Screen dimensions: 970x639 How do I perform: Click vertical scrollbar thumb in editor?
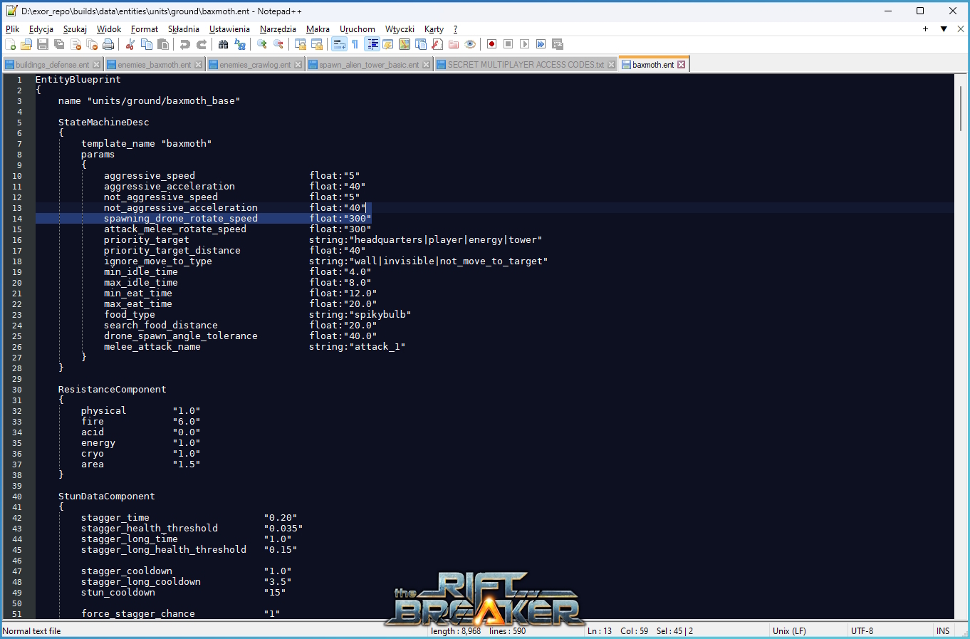coord(961,107)
